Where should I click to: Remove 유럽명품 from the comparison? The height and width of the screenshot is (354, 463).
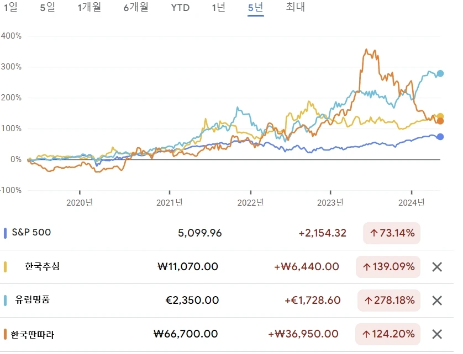(436, 301)
